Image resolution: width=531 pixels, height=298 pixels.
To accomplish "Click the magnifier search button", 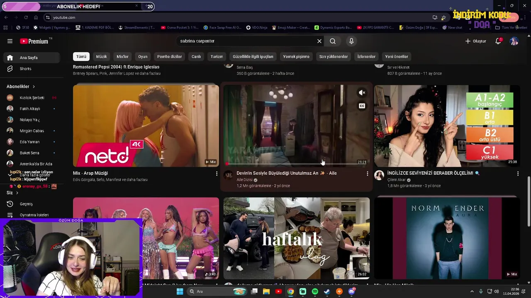I will [333, 41].
